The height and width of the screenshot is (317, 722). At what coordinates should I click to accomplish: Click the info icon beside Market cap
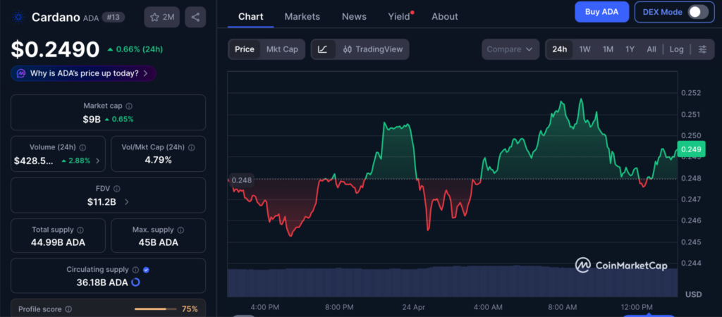tap(129, 106)
